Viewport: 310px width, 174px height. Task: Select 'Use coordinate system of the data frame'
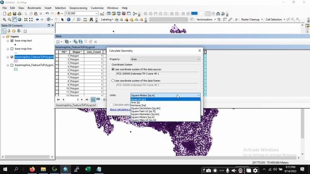pyautogui.click(x=113, y=81)
